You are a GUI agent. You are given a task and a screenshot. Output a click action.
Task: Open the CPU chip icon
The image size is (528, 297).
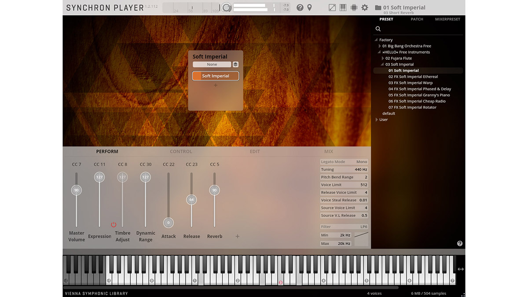click(354, 7)
